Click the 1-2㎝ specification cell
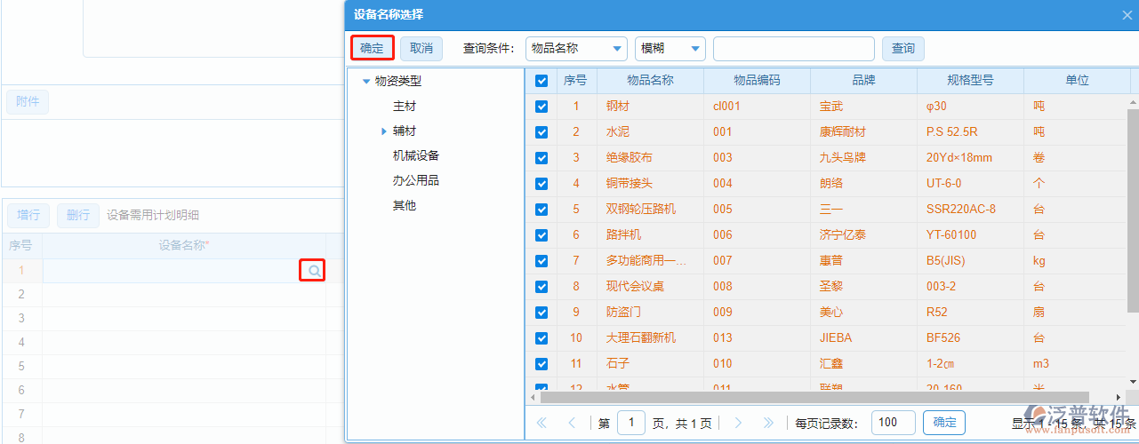Screen dimensions: 1139x444 (970, 364)
